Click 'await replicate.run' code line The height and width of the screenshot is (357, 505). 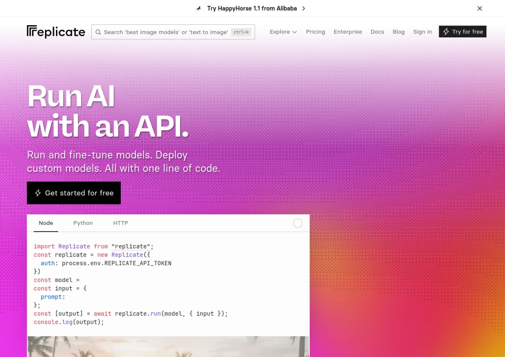131,314
